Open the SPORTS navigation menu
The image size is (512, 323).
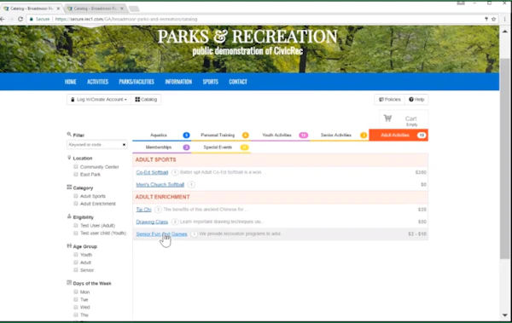coord(210,82)
